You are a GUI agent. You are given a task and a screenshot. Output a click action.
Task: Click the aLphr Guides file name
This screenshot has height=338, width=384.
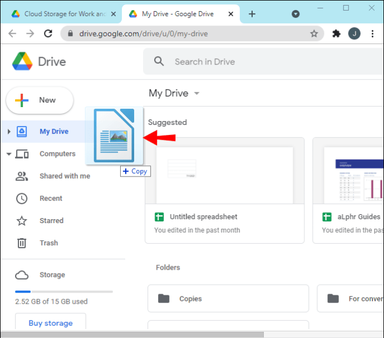pos(359,217)
